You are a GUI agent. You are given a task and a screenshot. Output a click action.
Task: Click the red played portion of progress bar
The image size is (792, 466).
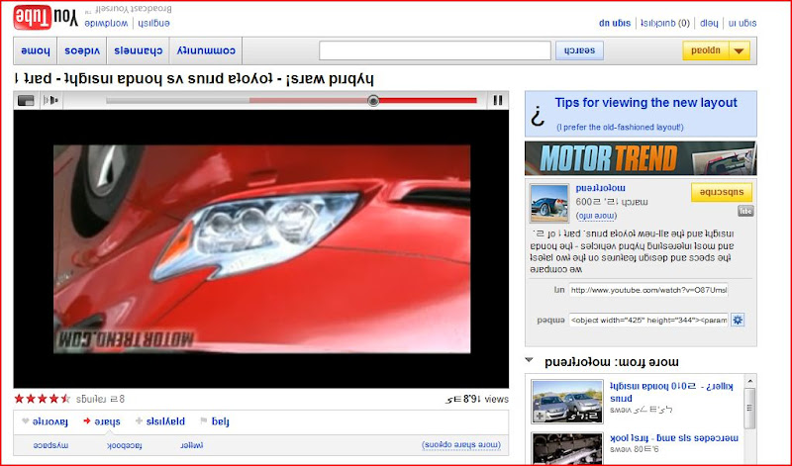428,101
